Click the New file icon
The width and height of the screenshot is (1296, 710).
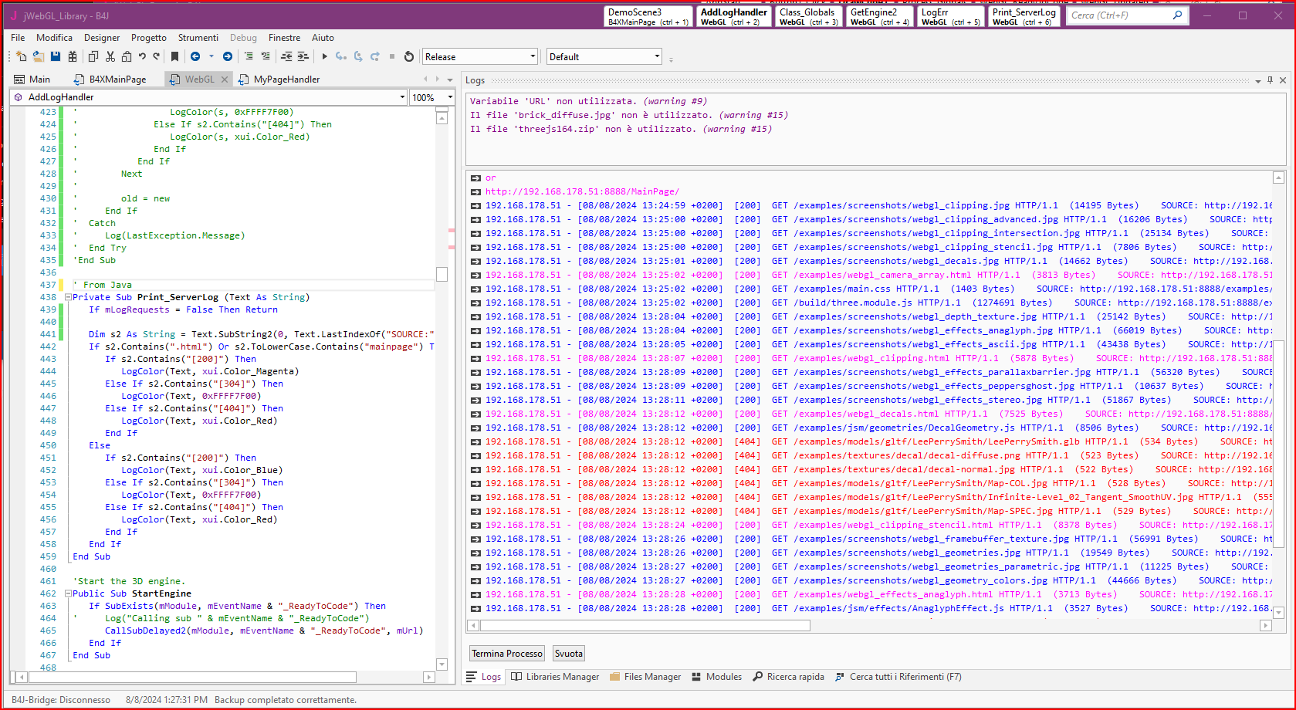(22, 56)
